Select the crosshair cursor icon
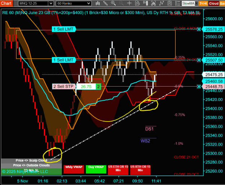The height and width of the screenshot is (185, 225). point(130,3)
